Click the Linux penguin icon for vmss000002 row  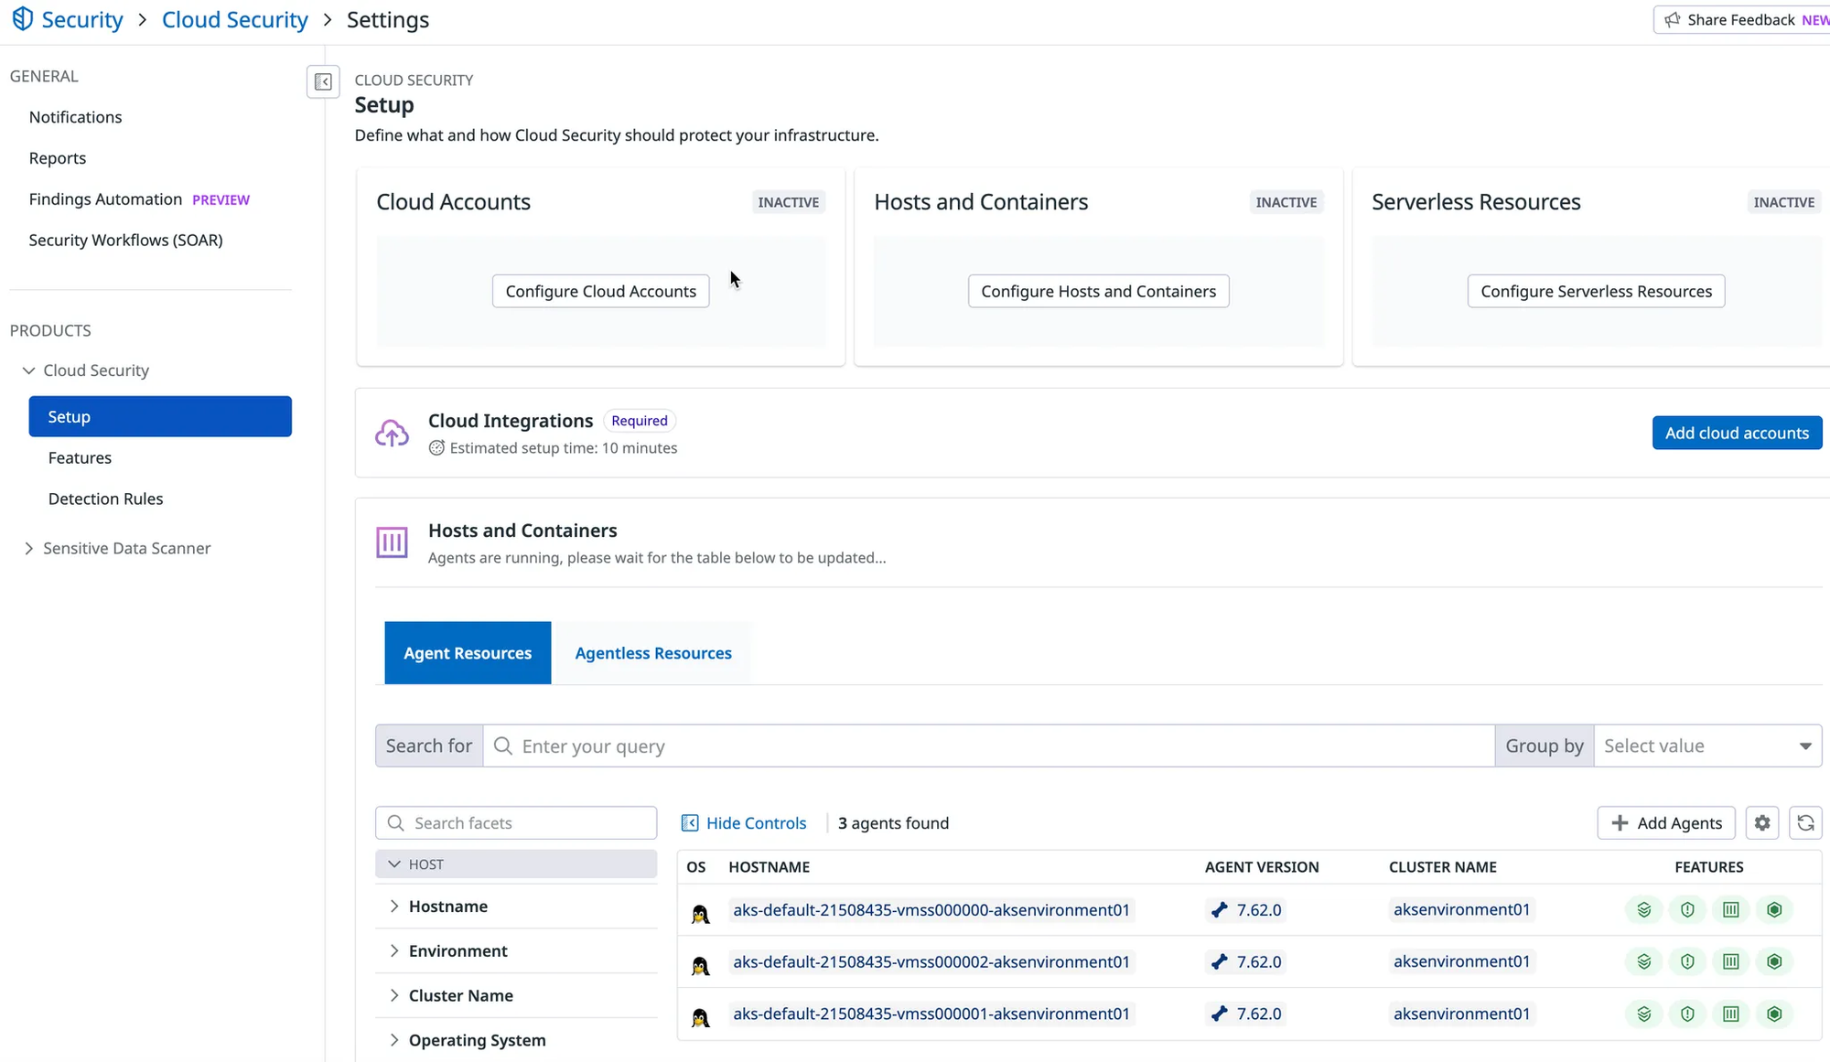coord(700,965)
